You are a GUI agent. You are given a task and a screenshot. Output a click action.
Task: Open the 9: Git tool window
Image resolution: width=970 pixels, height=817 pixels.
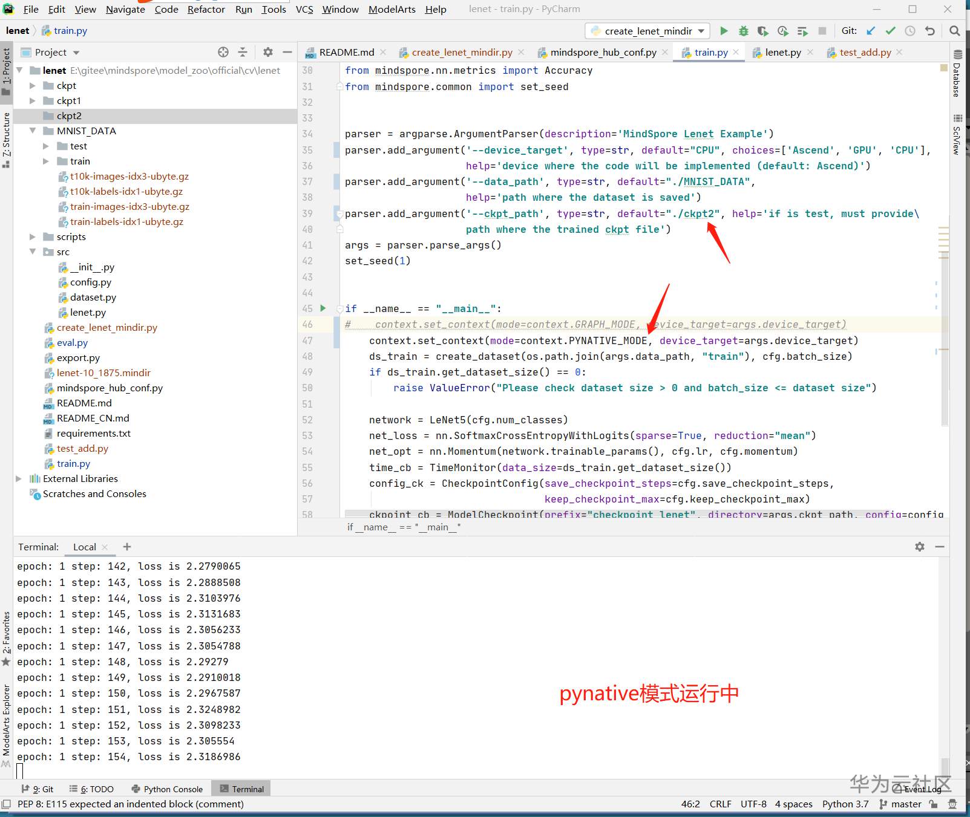click(x=37, y=789)
